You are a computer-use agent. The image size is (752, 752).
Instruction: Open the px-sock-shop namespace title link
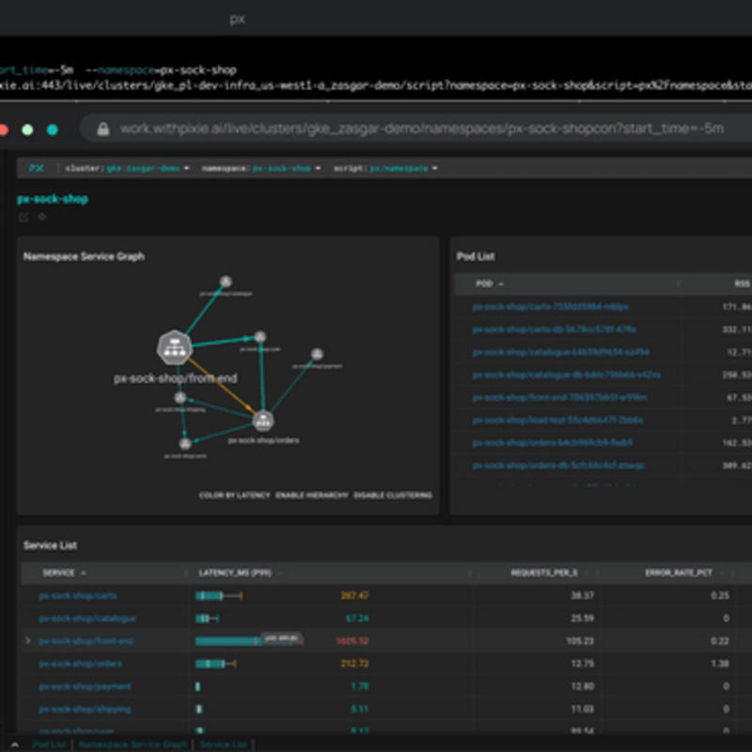tap(53, 199)
